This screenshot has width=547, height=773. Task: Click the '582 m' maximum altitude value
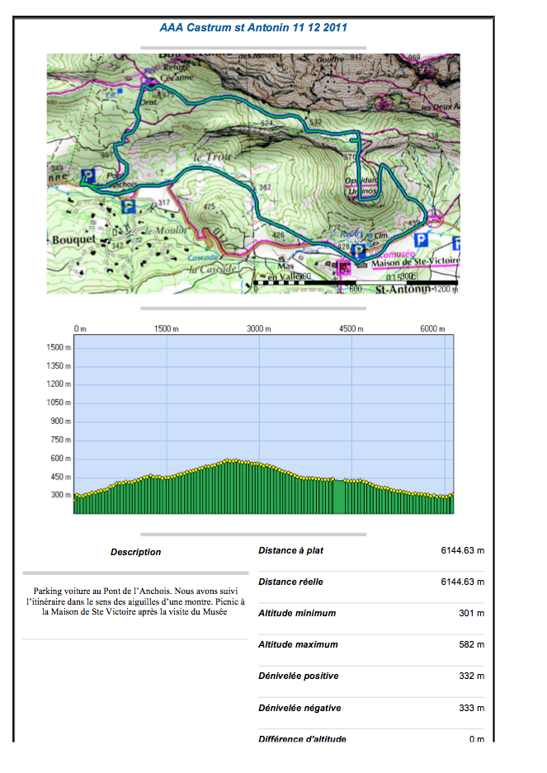[472, 645]
